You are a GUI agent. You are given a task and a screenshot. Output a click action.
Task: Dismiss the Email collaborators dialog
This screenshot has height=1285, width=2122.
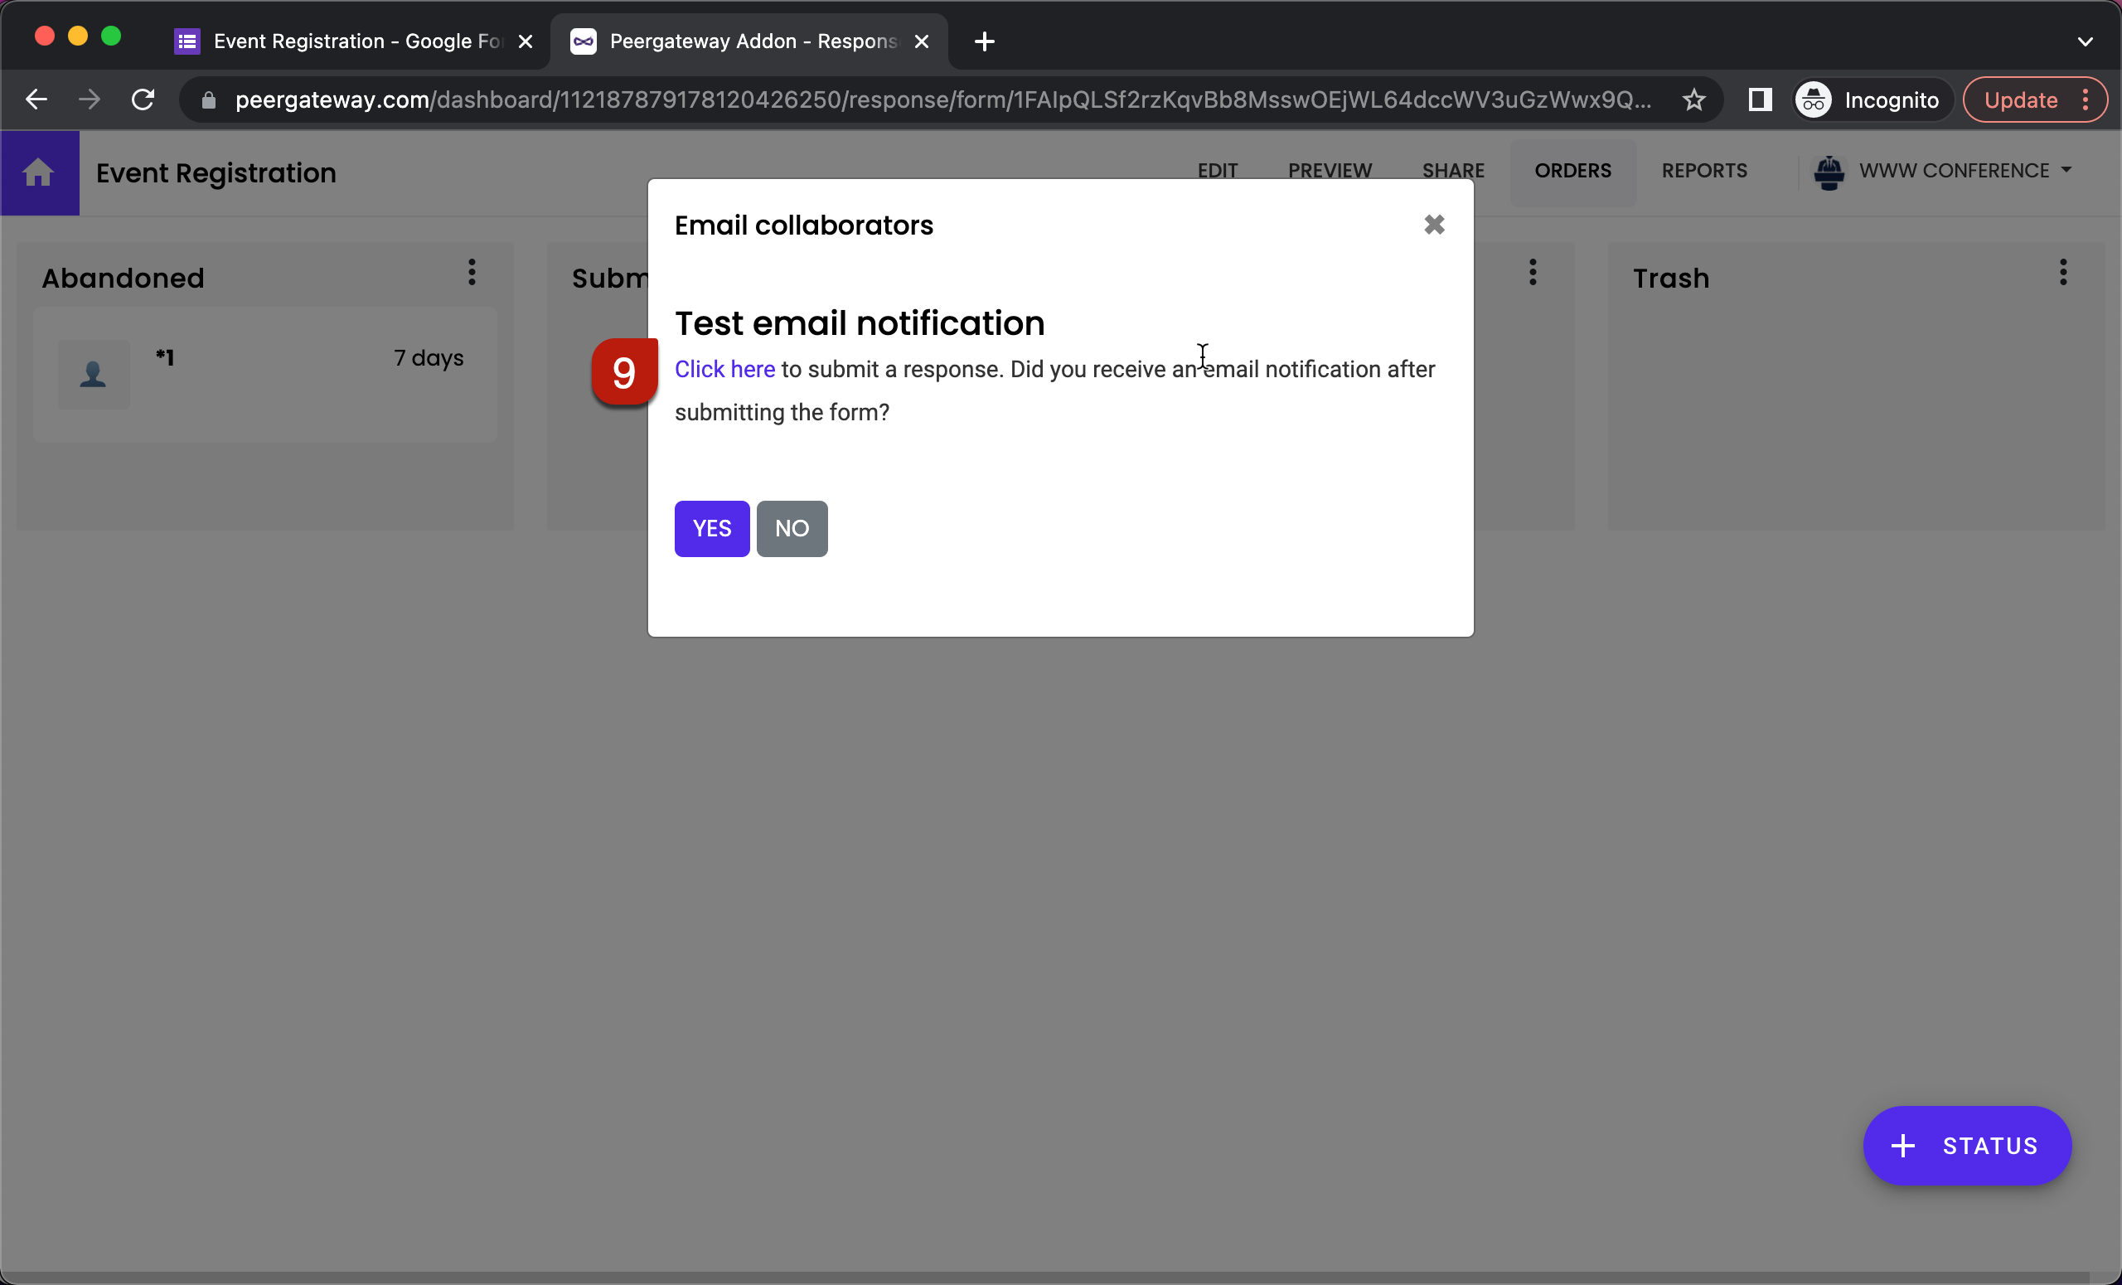click(1433, 225)
